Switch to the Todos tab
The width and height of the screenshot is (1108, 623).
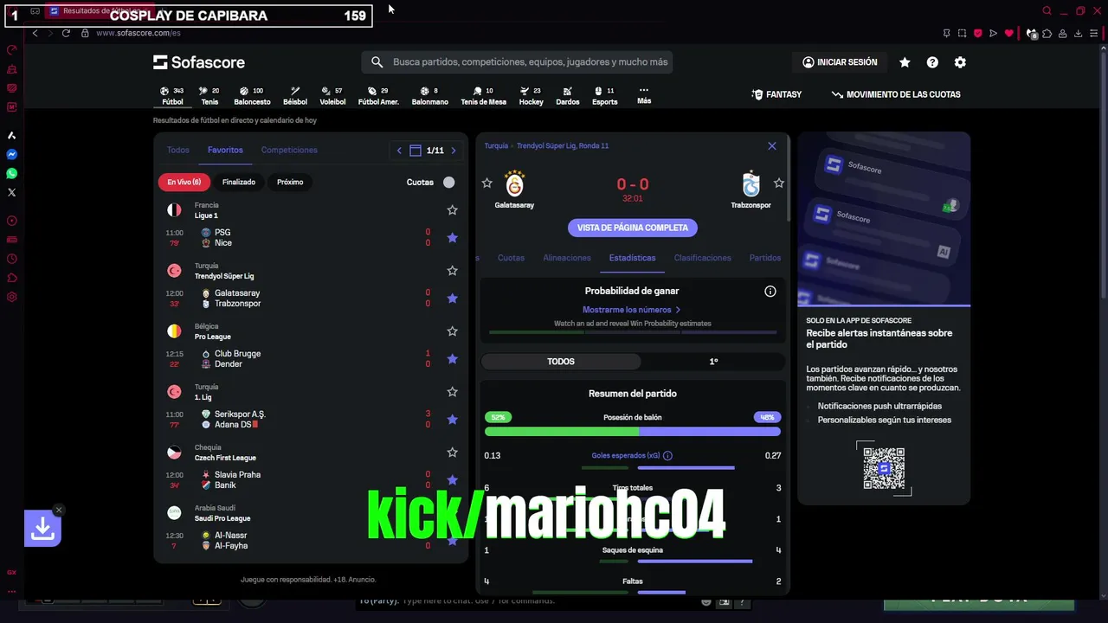[178, 150]
